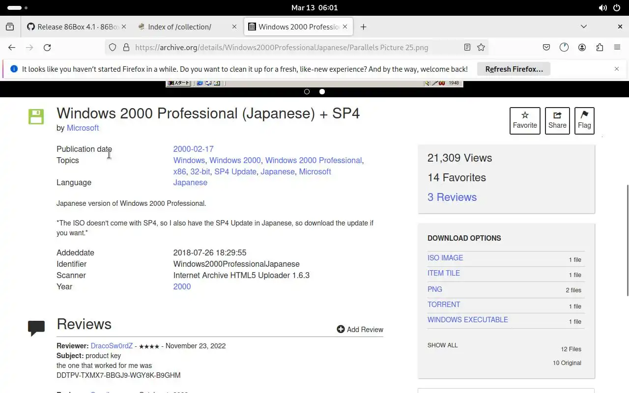
Task: Dismiss the Firefox notification bar
Action: (x=617, y=69)
